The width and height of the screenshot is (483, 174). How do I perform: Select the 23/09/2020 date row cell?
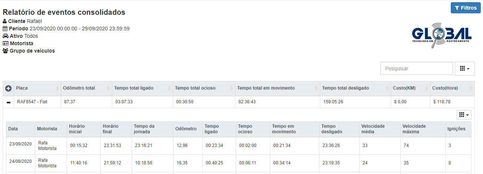point(20,143)
